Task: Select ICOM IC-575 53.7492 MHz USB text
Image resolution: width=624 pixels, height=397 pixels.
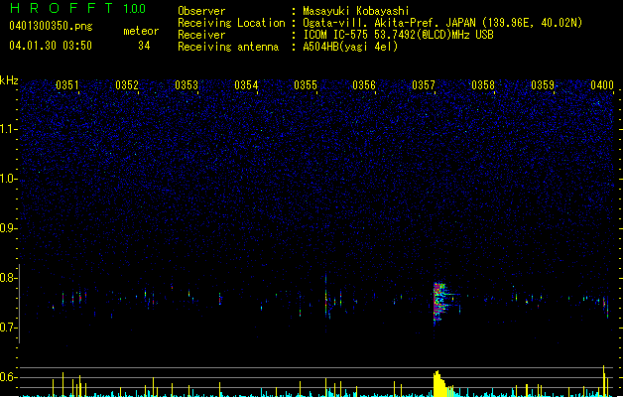Action: (399, 35)
